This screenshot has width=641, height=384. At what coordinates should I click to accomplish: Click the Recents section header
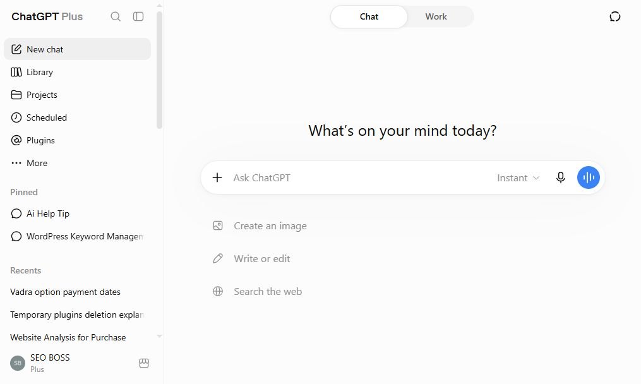pyautogui.click(x=25, y=270)
